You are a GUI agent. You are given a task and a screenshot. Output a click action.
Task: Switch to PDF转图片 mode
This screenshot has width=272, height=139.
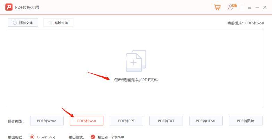246,121
